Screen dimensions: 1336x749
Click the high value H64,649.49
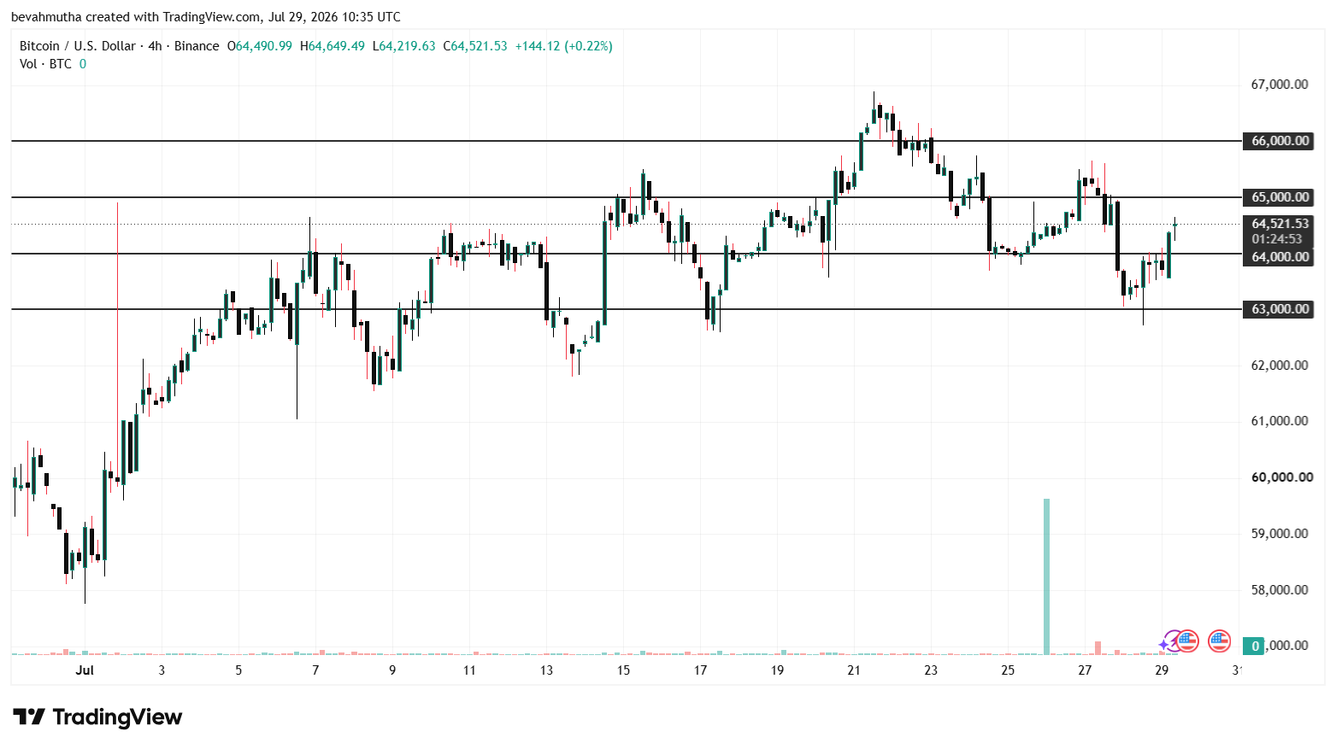[333, 46]
